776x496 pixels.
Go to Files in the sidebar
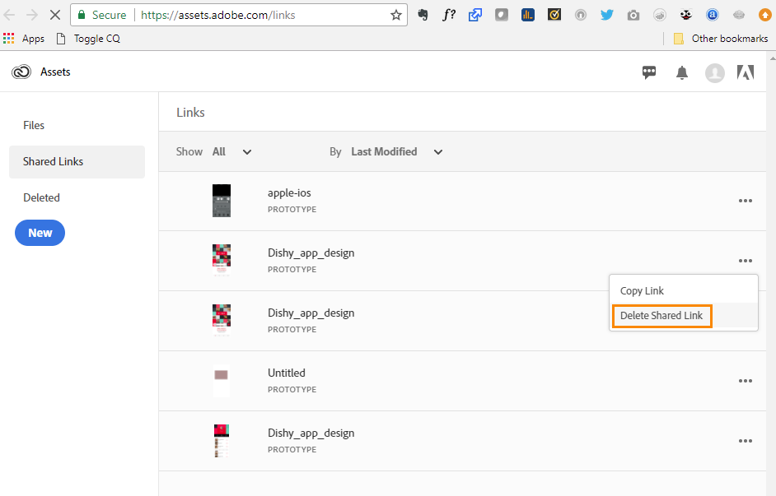pyautogui.click(x=34, y=125)
